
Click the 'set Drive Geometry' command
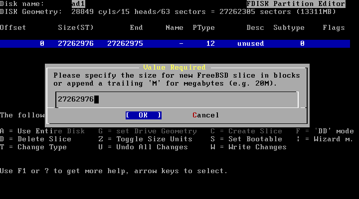click(148, 131)
